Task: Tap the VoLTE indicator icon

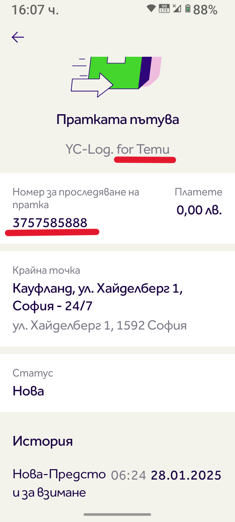Action: [x=164, y=8]
